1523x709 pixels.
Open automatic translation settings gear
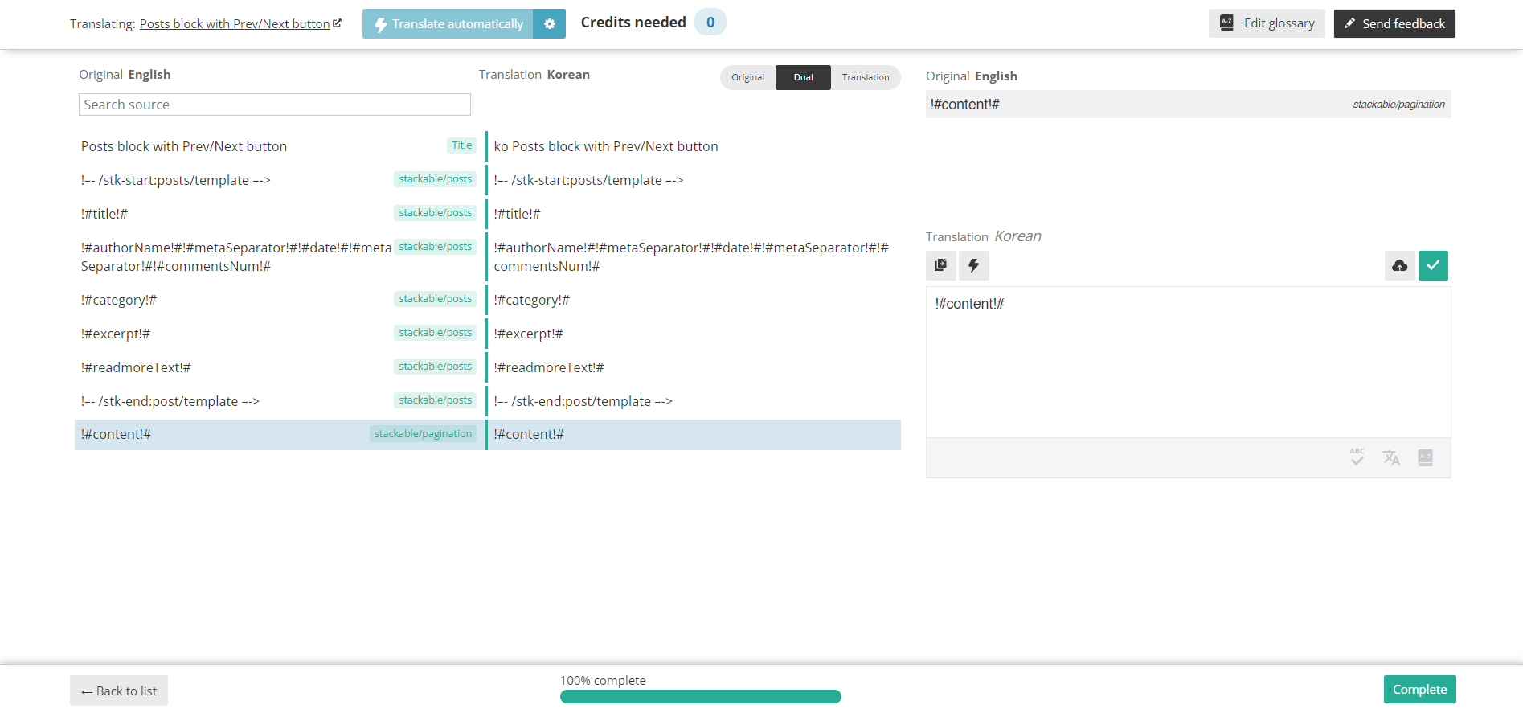(550, 24)
